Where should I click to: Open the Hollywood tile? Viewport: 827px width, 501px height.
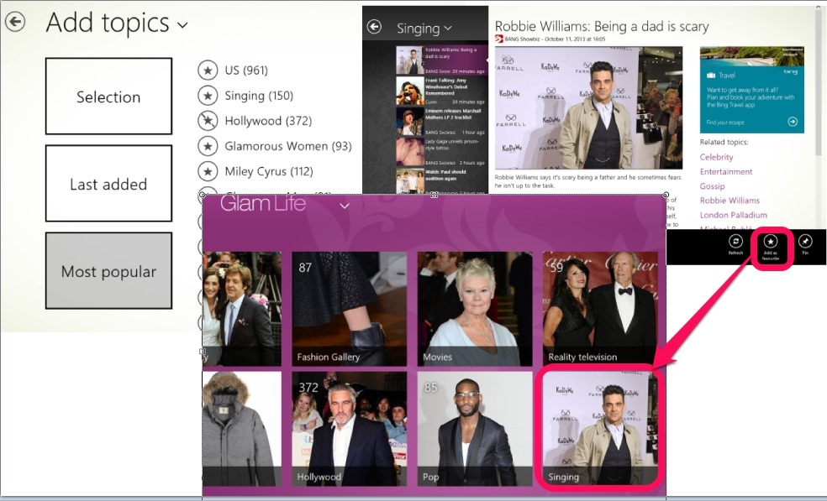[x=349, y=429]
